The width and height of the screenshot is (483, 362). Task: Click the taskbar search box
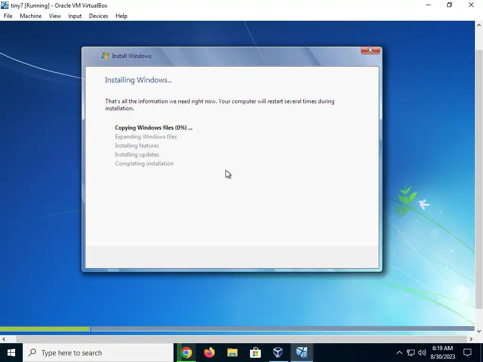[98, 353]
